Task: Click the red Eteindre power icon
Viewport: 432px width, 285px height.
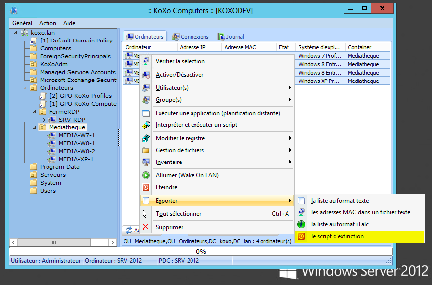Action: (x=146, y=187)
